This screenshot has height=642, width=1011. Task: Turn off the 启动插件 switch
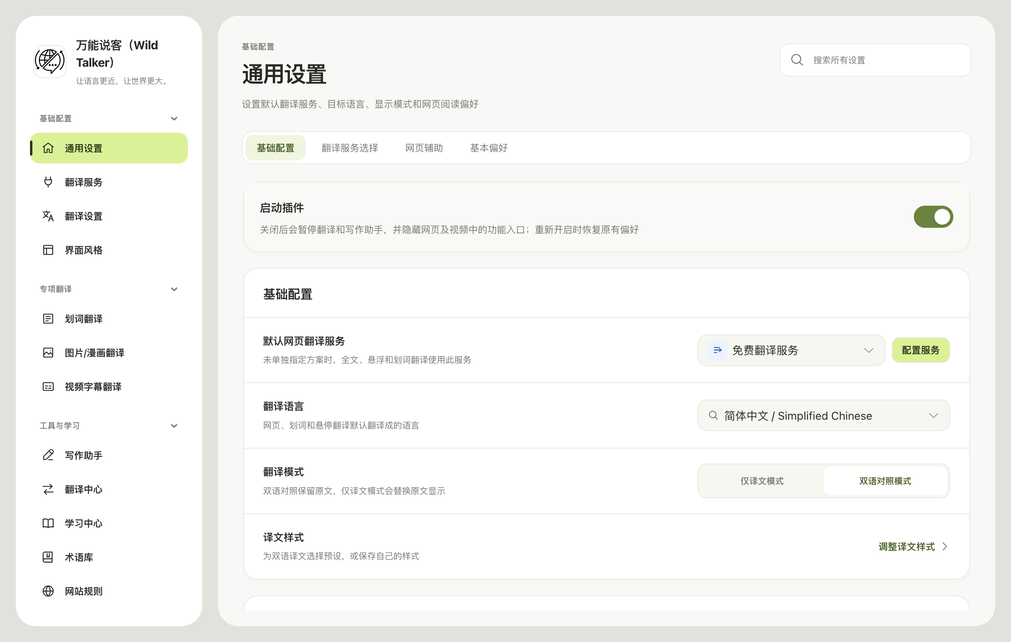click(933, 217)
